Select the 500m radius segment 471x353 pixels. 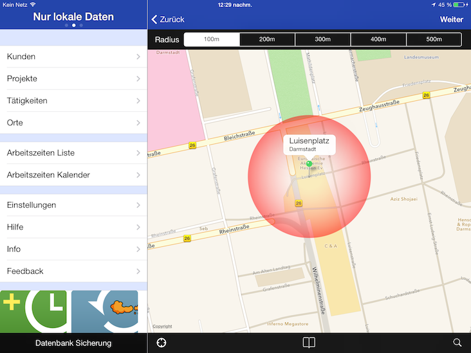point(434,39)
